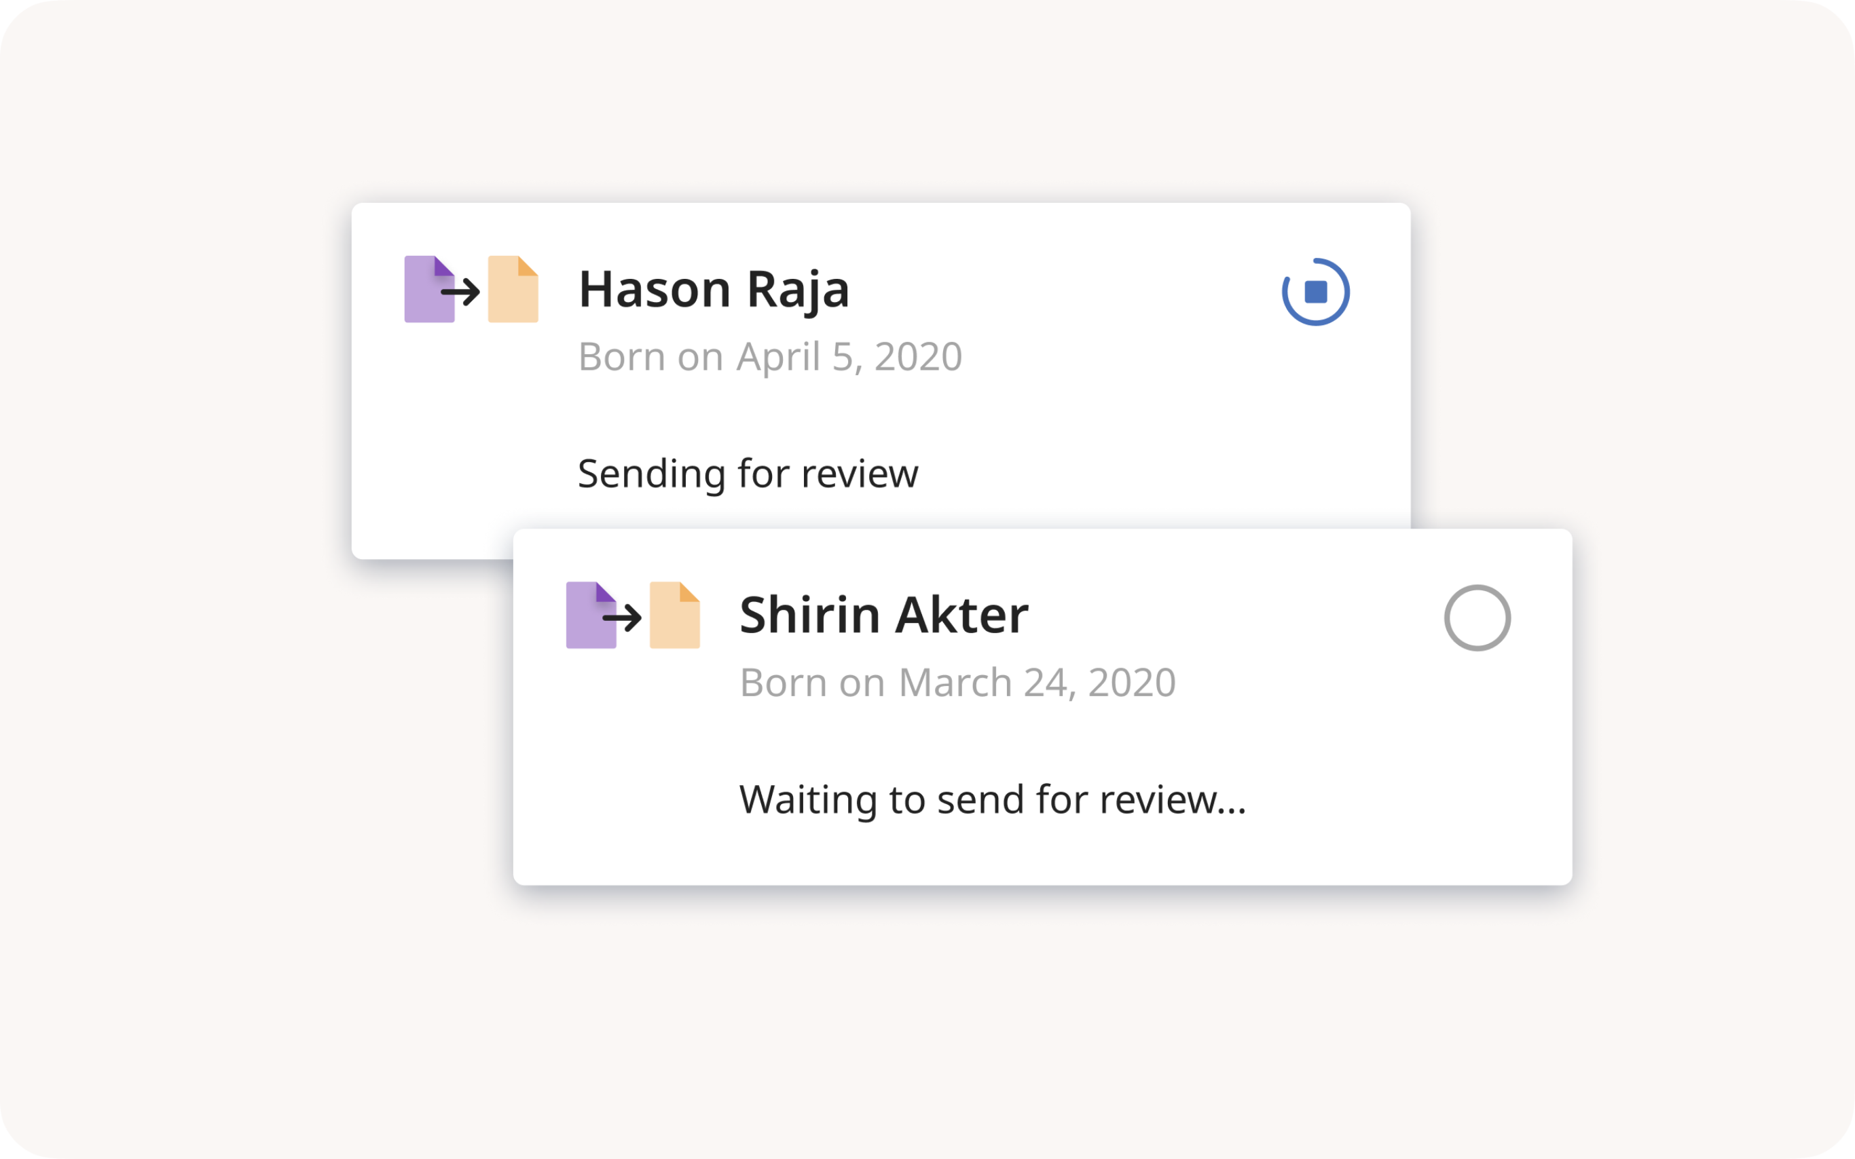Select the word "Raja" in the top card
This screenshot has width=1855, height=1159.
[798, 290]
